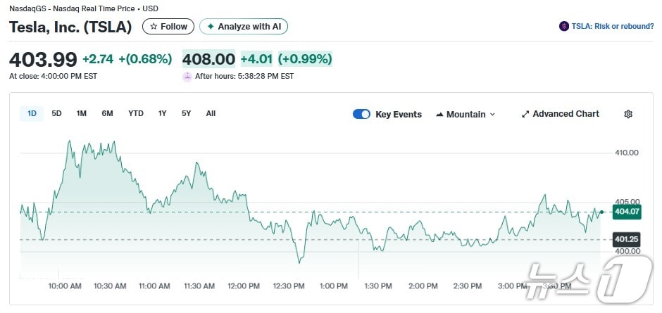662x313 pixels.
Task: Click the star icon on Follow
Action: 154,27
